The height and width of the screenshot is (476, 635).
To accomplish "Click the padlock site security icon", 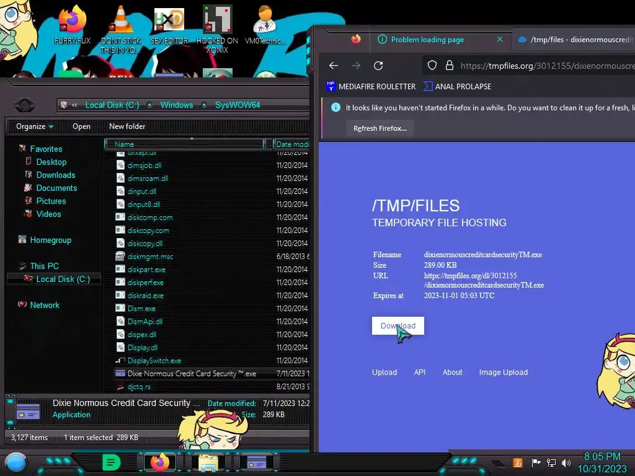I will click(450, 66).
